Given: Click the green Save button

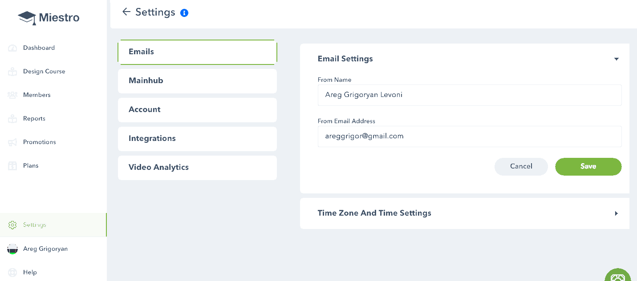Looking at the screenshot, I should (x=588, y=167).
